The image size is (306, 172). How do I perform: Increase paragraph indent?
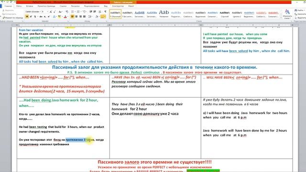95,12
